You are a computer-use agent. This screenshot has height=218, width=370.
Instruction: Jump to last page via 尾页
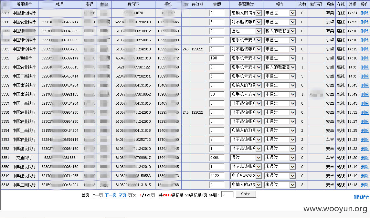tap(122, 195)
